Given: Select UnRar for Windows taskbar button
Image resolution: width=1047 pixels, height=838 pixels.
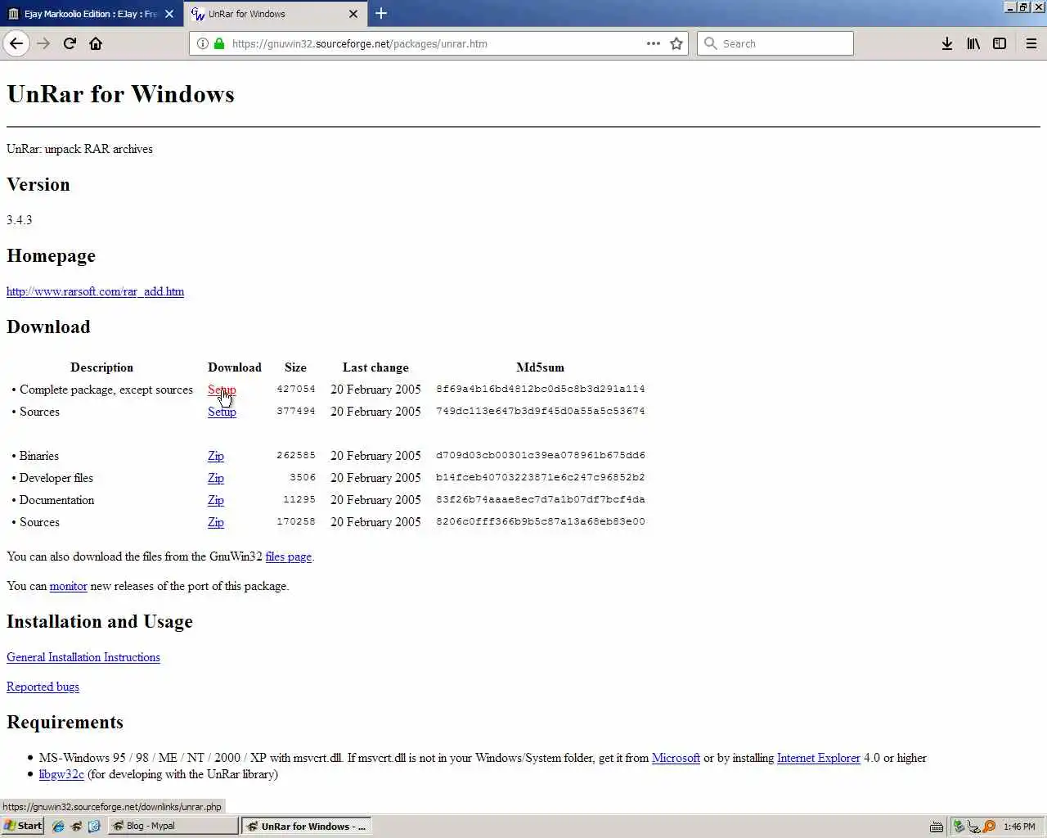Looking at the screenshot, I should click(307, 826).
